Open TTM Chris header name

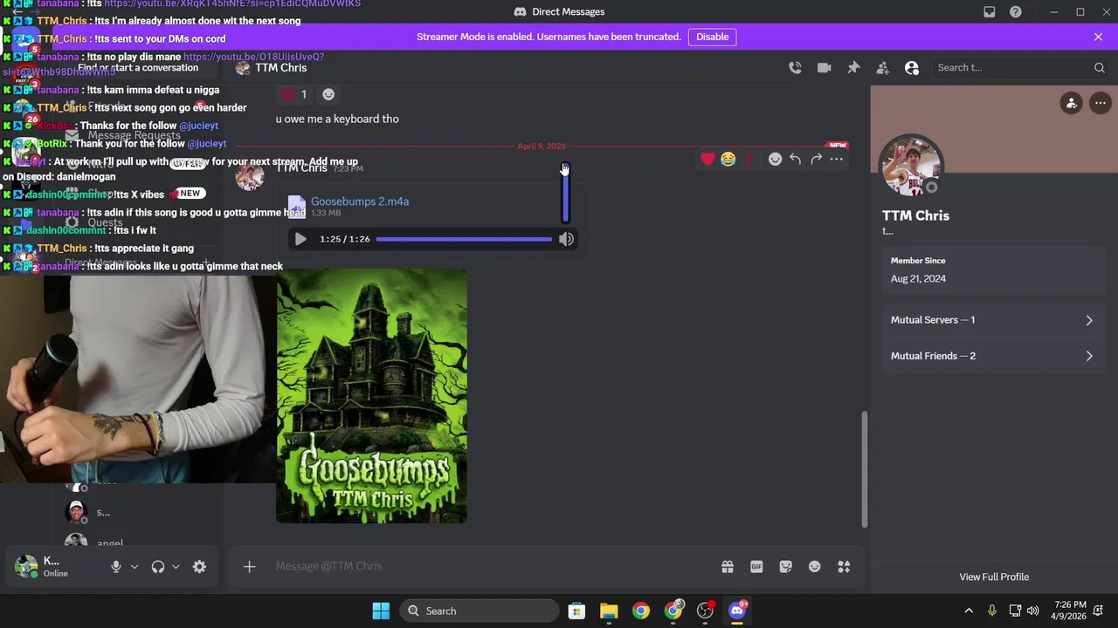click(x=280, y=68)
